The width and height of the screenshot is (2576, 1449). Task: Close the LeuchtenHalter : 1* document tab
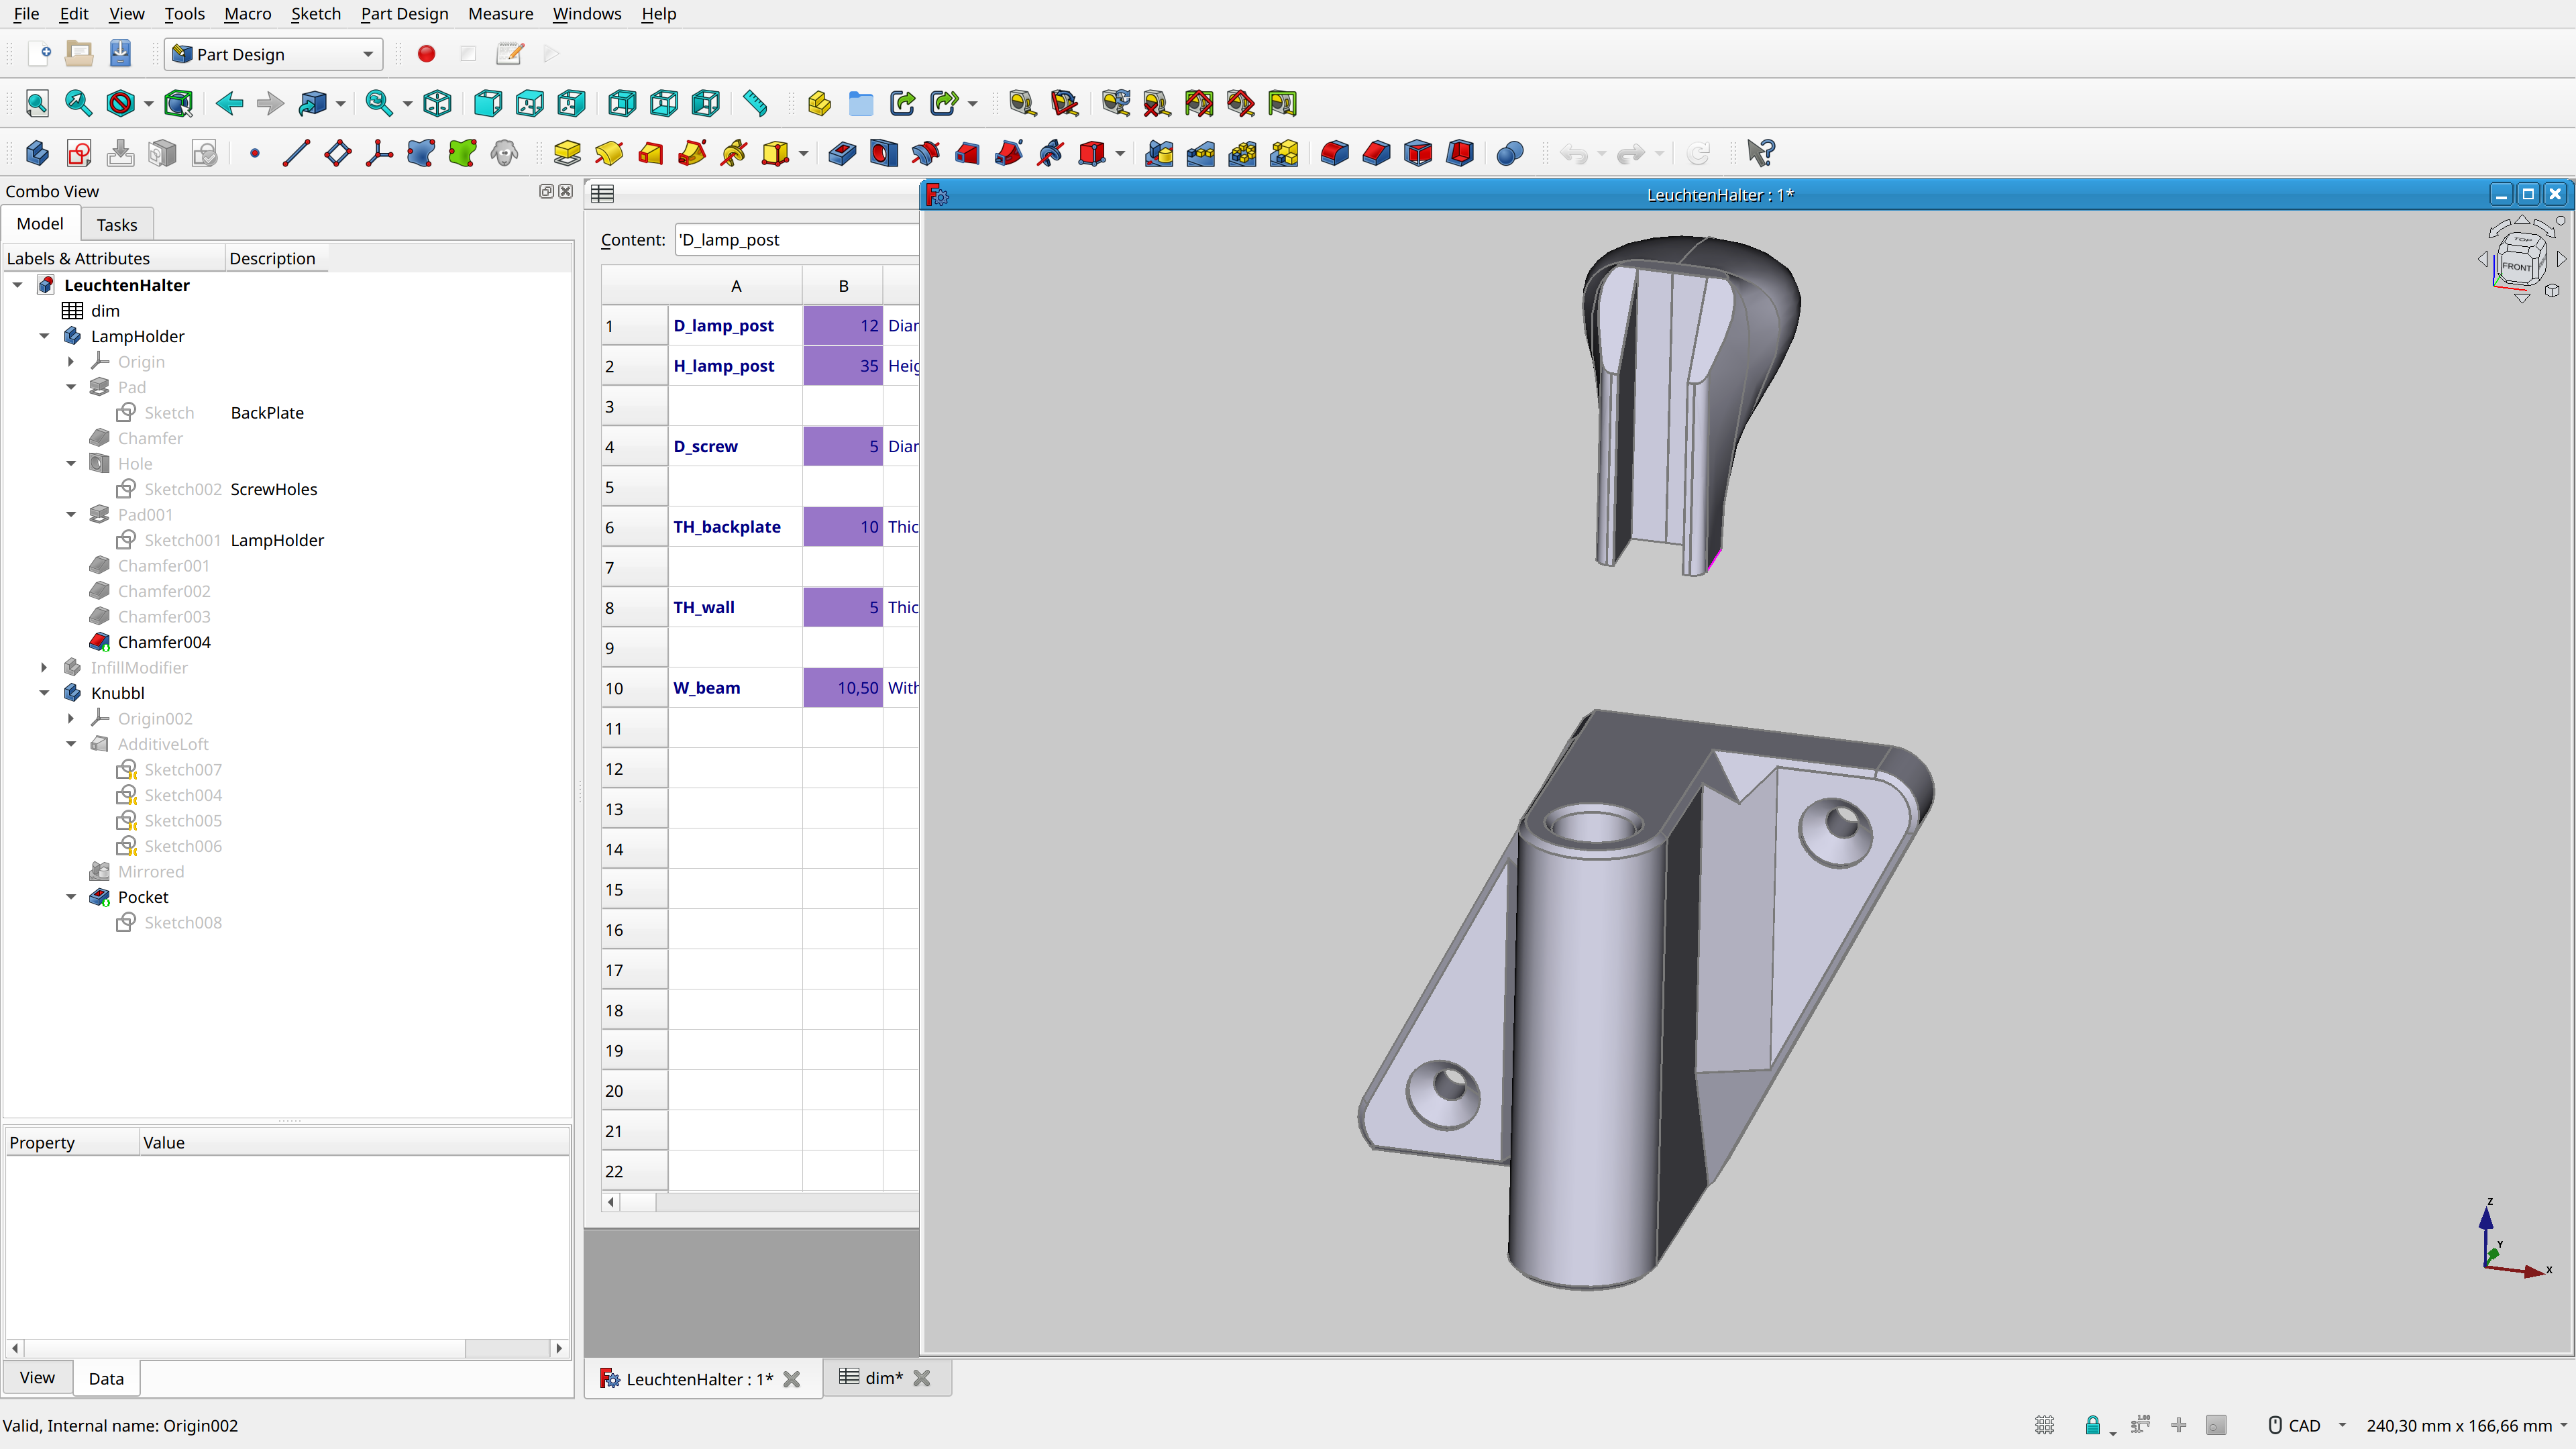pyautogui.click(x=792, y=1379)
